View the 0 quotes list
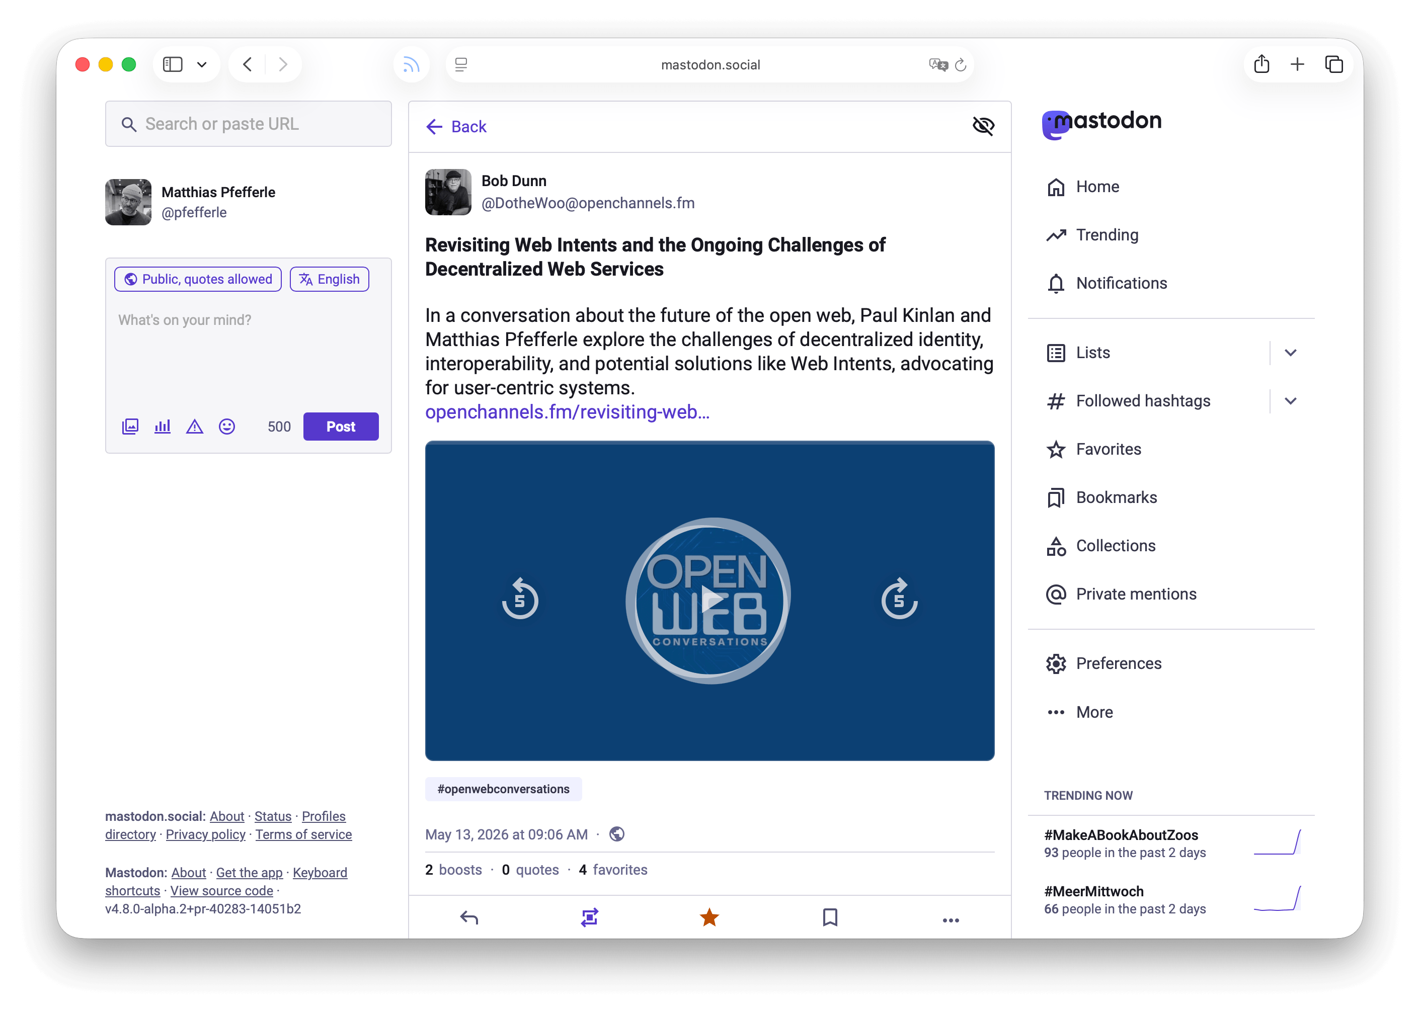The height and width of the screenshot is (1013, 1420). pos(530,870)
